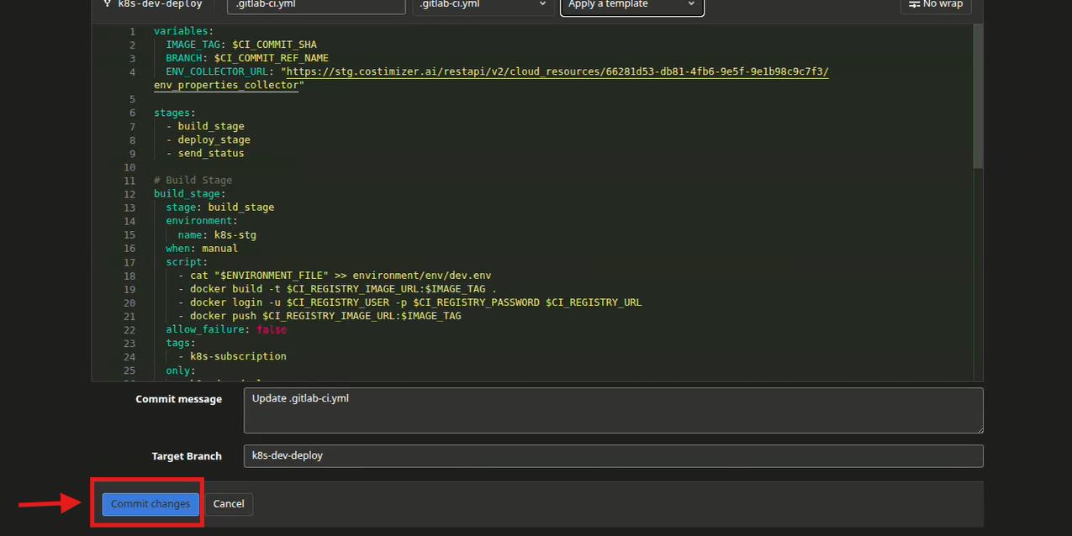Viewport: 1072px width, 536px height.
Task: Click the '- k8s-subscription' tag line
Action: tap(232, 356)
